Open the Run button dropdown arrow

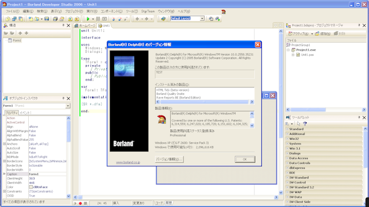click(93, 19)
